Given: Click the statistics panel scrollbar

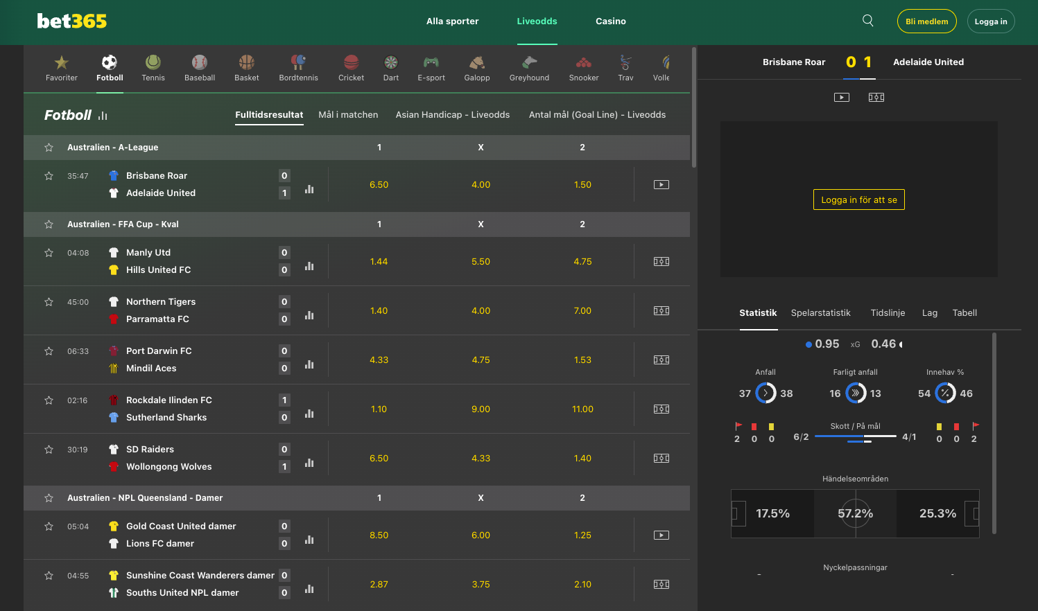Looking at the screenshot, I should 994,433.
